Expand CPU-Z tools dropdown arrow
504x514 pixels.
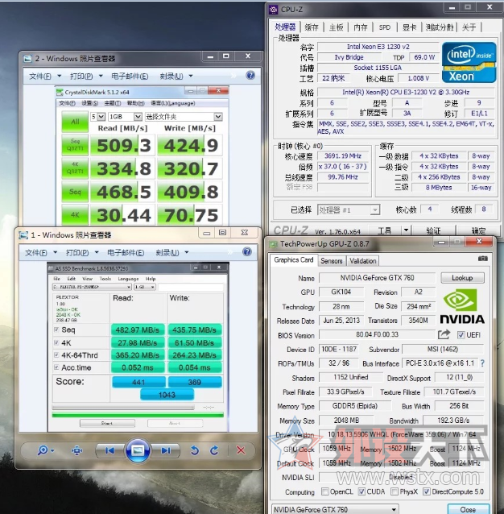pyautogui.click(x=406, y=230)
